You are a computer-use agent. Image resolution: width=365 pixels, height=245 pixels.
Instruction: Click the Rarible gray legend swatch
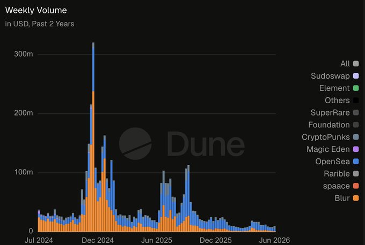[x=356, y=173]
